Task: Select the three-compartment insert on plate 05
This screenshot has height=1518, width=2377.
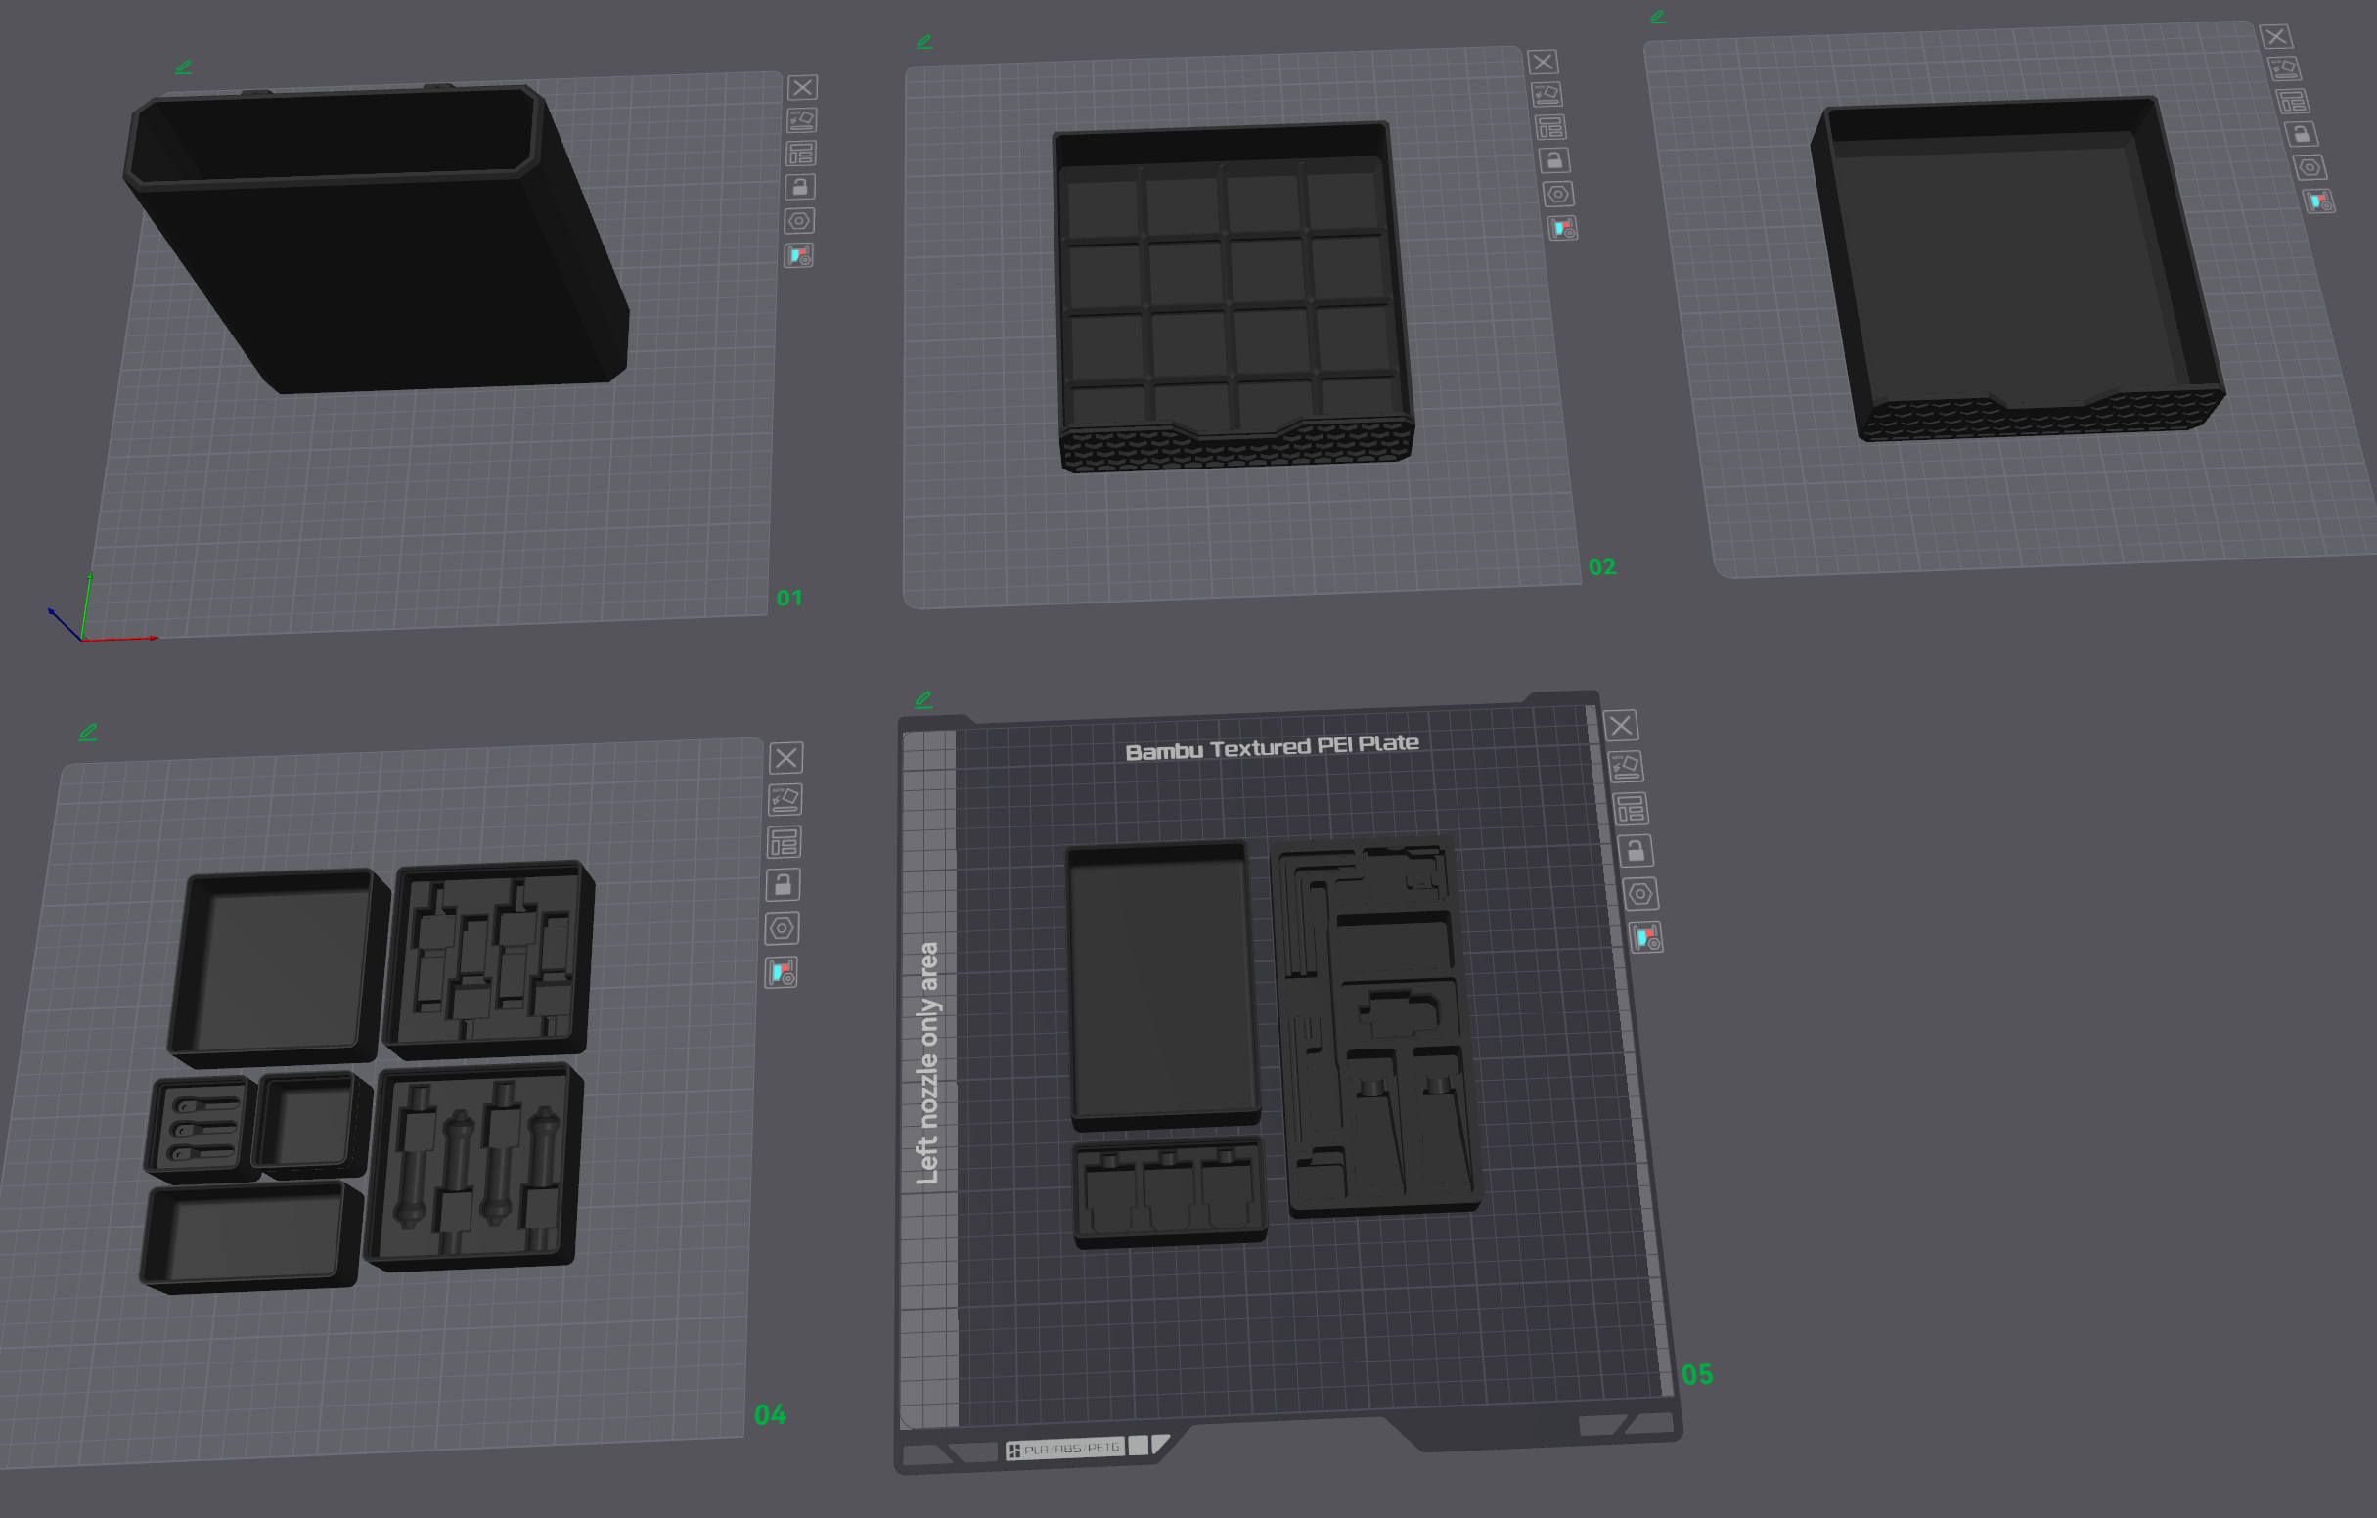Action: [1169, 1192]
